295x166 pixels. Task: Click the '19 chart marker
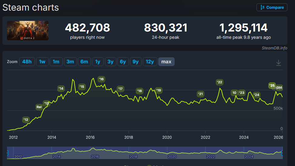pos(159,91)
